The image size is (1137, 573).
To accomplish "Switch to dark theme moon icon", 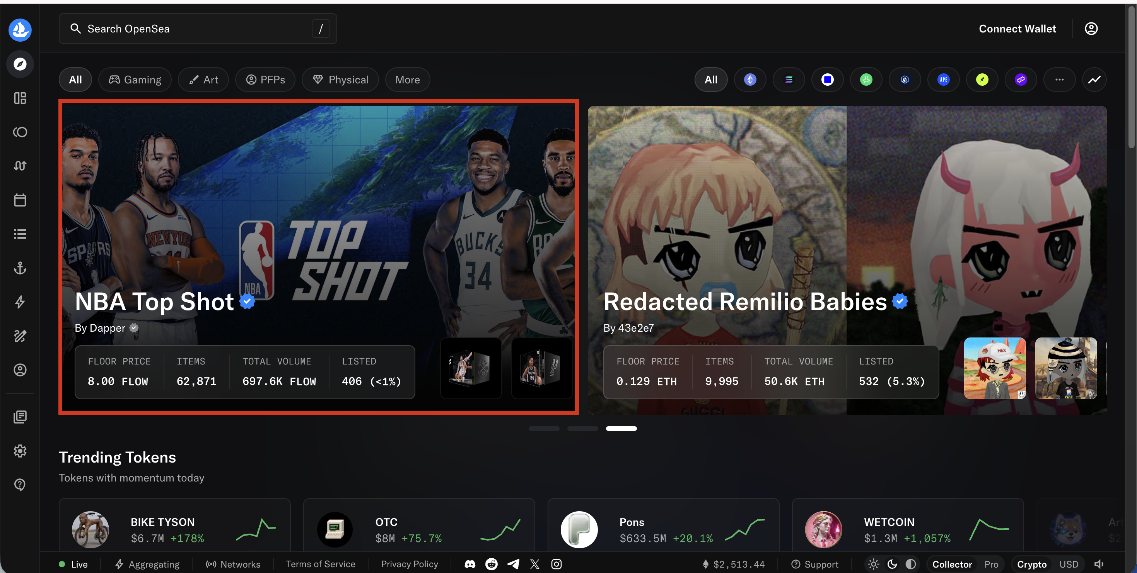I will (x=891, y=564).
